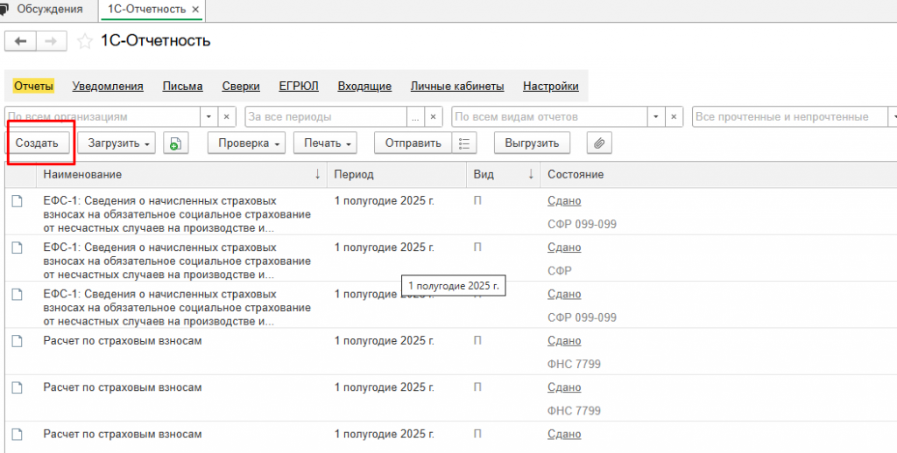The height and width of the screenshot is (453, 897).
Task: Open the Сверки section
Action: click(241, 87)
